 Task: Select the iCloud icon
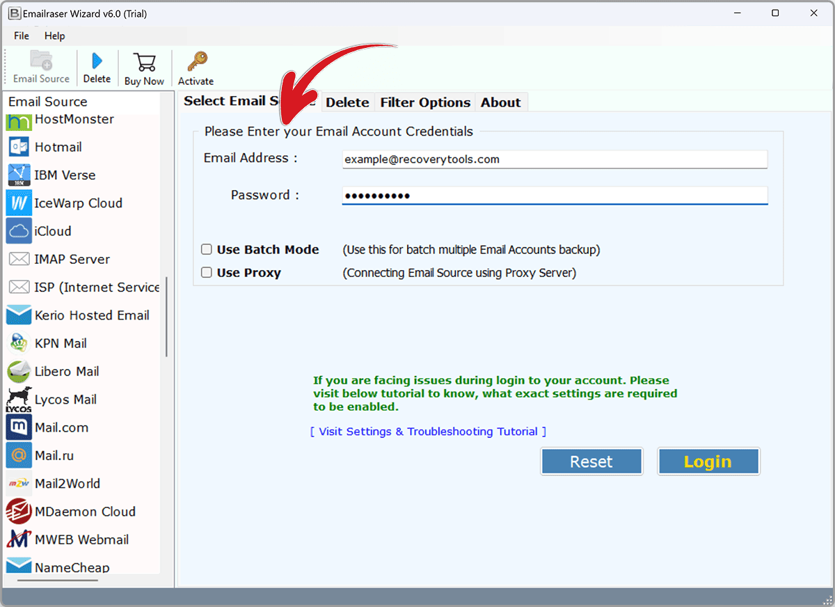[18, 231]
